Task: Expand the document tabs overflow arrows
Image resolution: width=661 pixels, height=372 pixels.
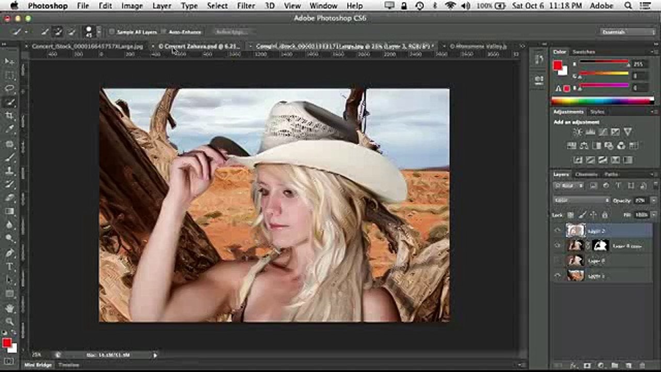Action: pos(522,46)
